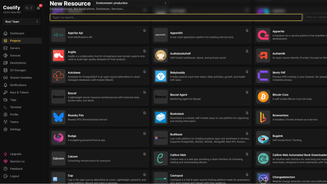The width and height of the screenshot is (327, 184).
Task: Click the Shared Variables braces icon
Action: [6, 78]
